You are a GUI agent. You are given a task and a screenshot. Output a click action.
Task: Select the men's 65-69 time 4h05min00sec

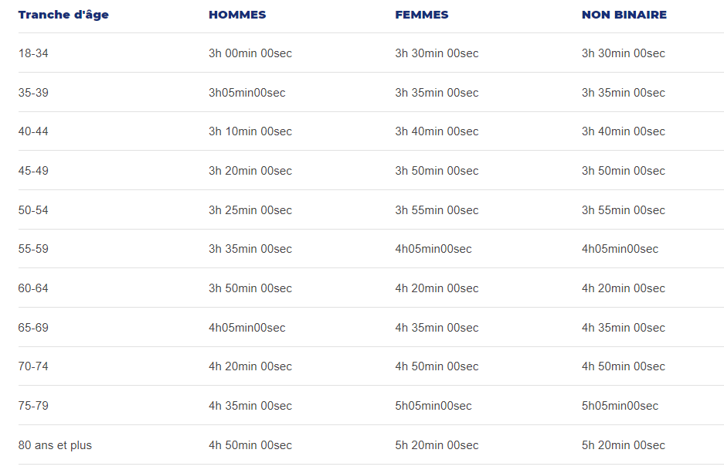[247, 328]
